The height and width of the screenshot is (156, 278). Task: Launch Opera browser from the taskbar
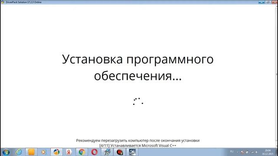[x=94, y=152]
